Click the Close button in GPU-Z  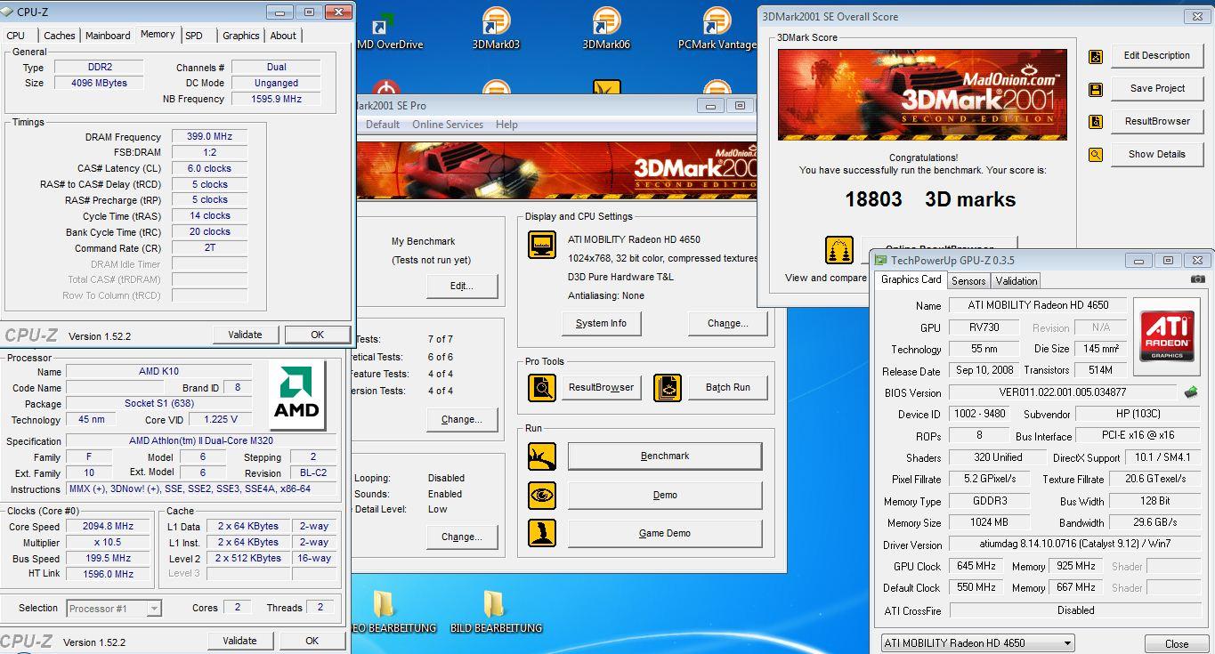[x=1177, y=644]
